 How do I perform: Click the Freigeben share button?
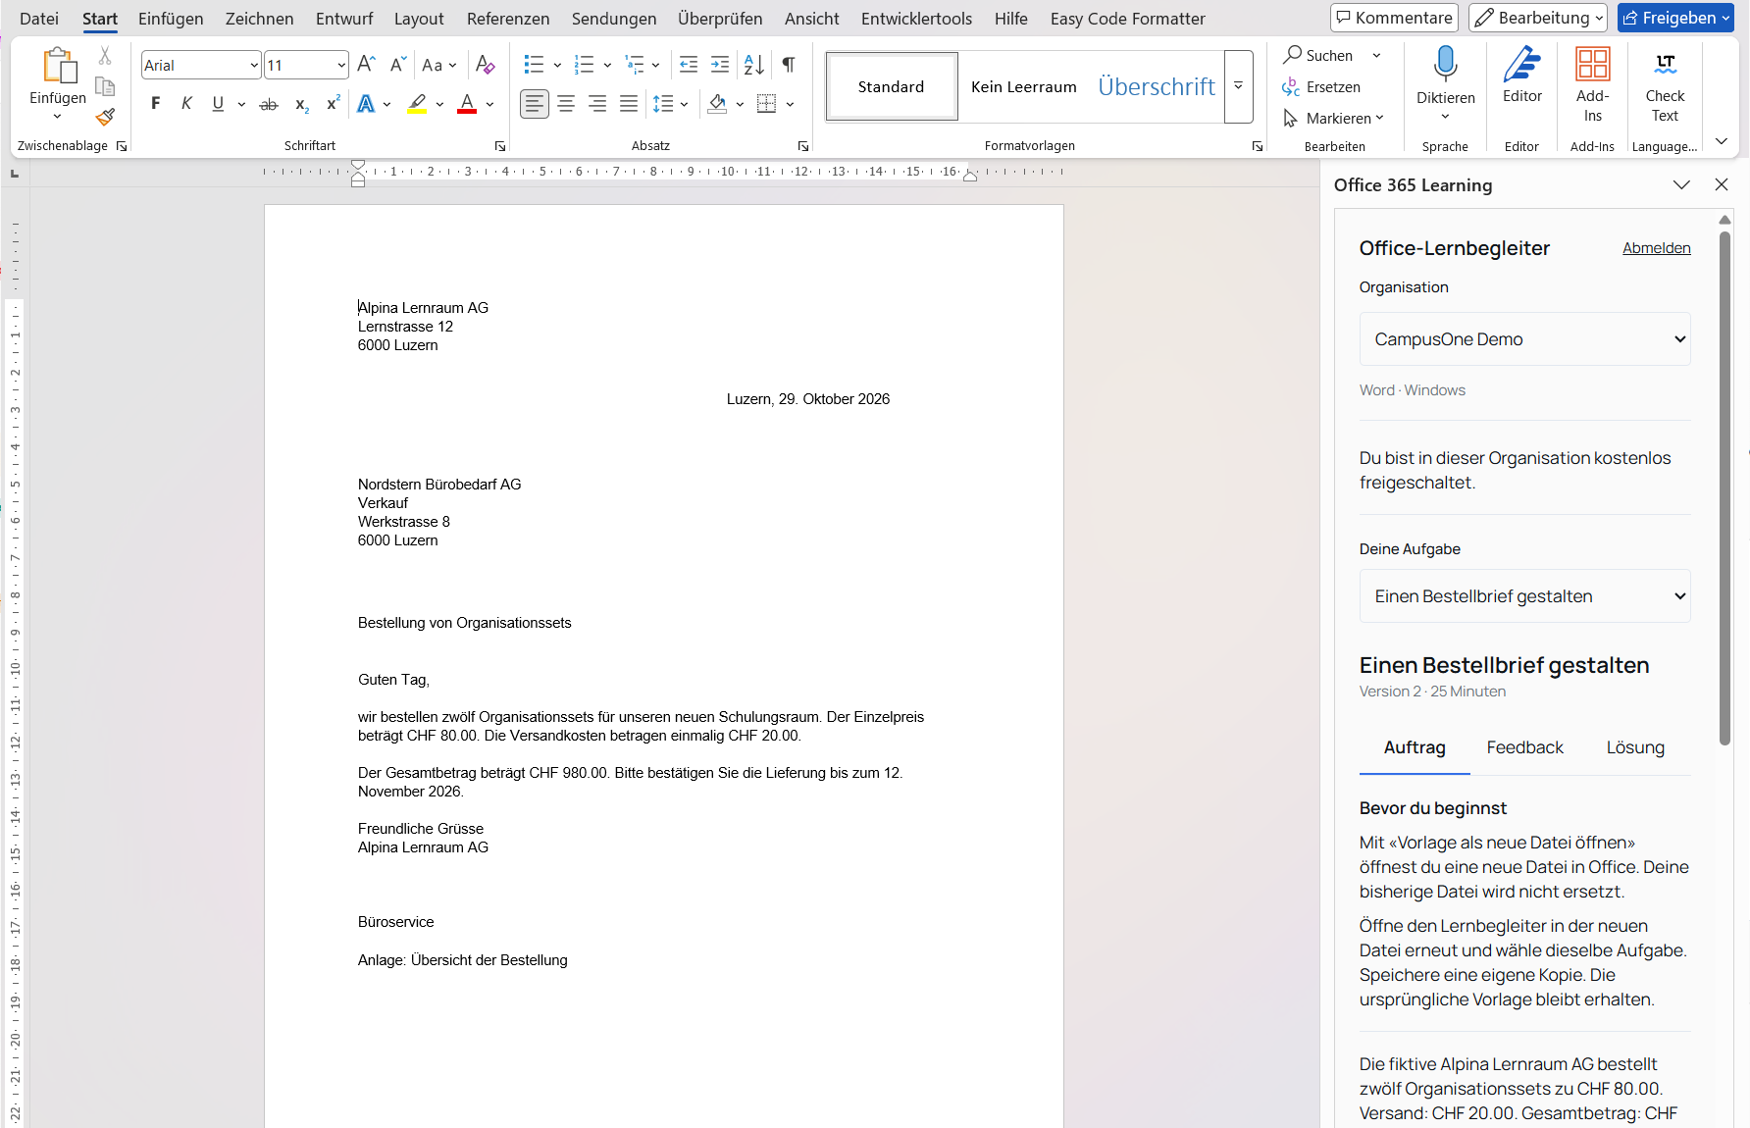[1675, 18]
